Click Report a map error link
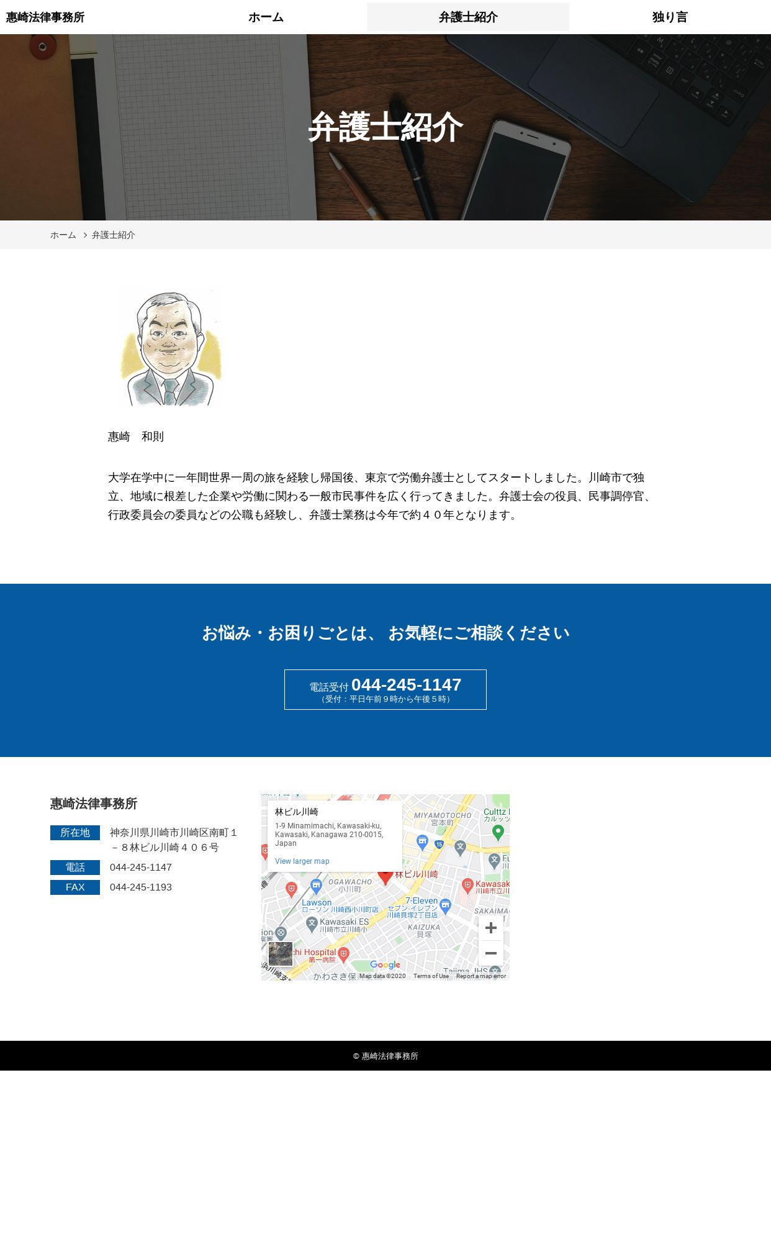 [481, 976]
